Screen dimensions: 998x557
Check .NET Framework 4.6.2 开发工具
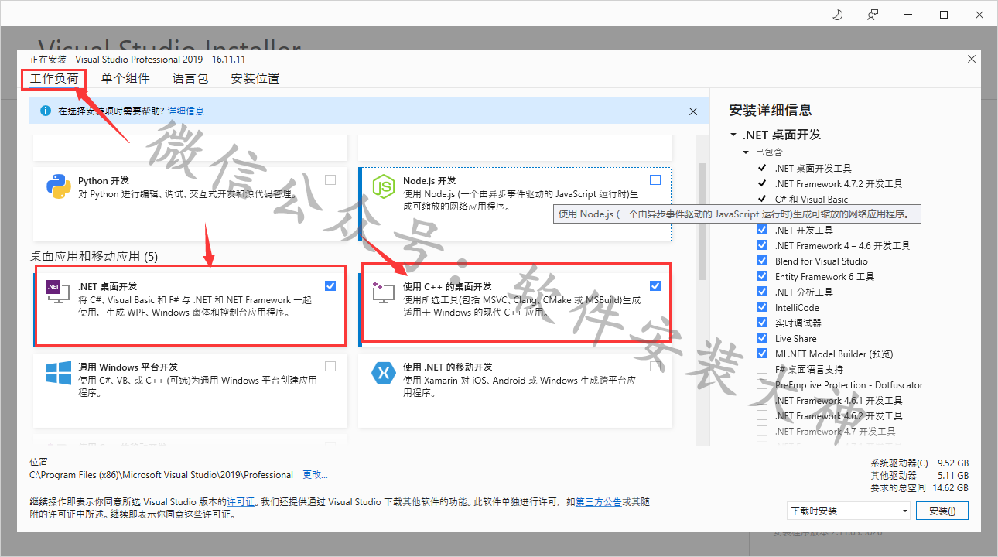tap(762, 415)
